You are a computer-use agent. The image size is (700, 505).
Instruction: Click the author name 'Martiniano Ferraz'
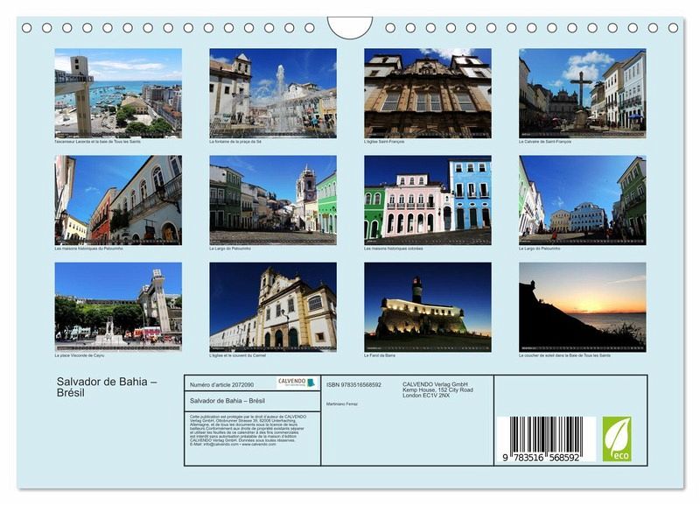[342, 404]
